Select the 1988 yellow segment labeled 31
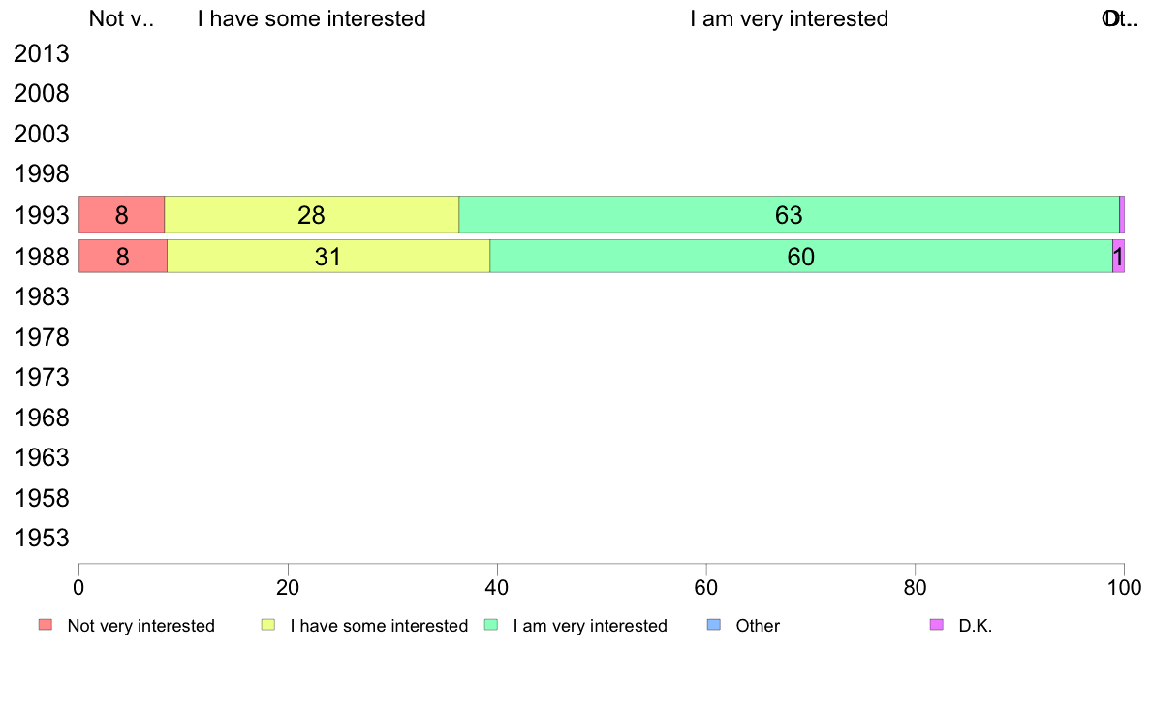The width and height of the screenshot is (1151, 713). coord(328,257)
